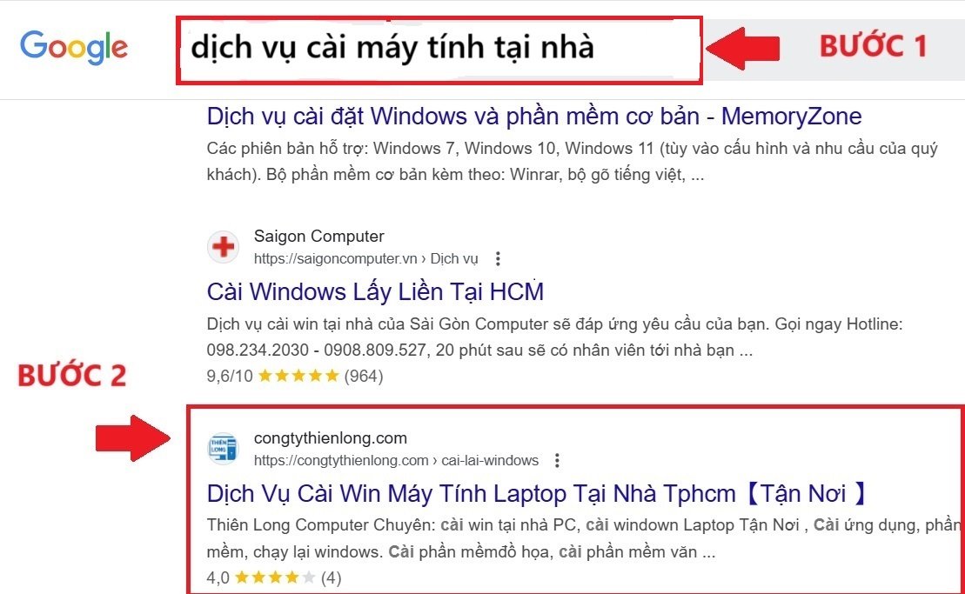Click the (964) review count
This screenshot has width=965, height=594.
364,376
